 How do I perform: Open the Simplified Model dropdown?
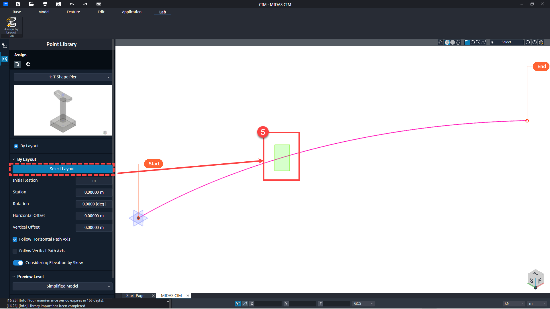point(62,286)
